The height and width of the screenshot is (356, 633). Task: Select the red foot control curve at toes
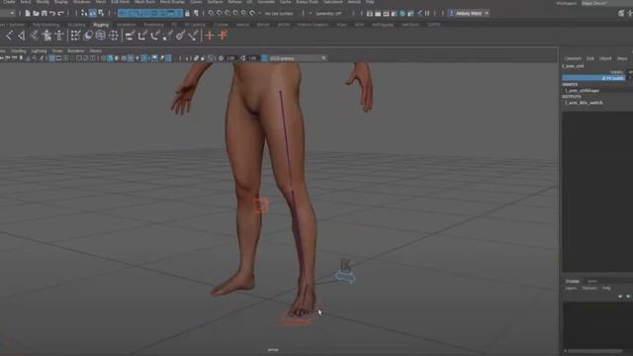coord(297,319)
